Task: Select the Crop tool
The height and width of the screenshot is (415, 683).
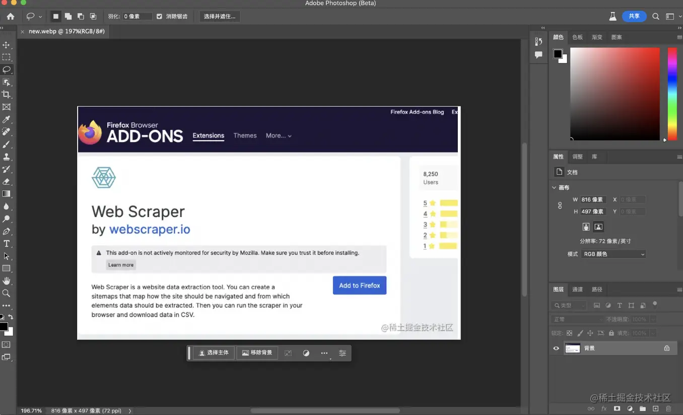Action: click(x=7, y=94)
